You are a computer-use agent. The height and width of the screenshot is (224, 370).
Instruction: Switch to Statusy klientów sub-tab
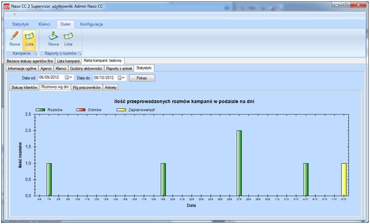coord(24,87)
